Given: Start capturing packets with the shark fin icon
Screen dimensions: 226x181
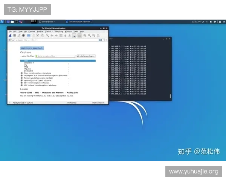Looking at the screenshot, I should (x=10, y=35).
